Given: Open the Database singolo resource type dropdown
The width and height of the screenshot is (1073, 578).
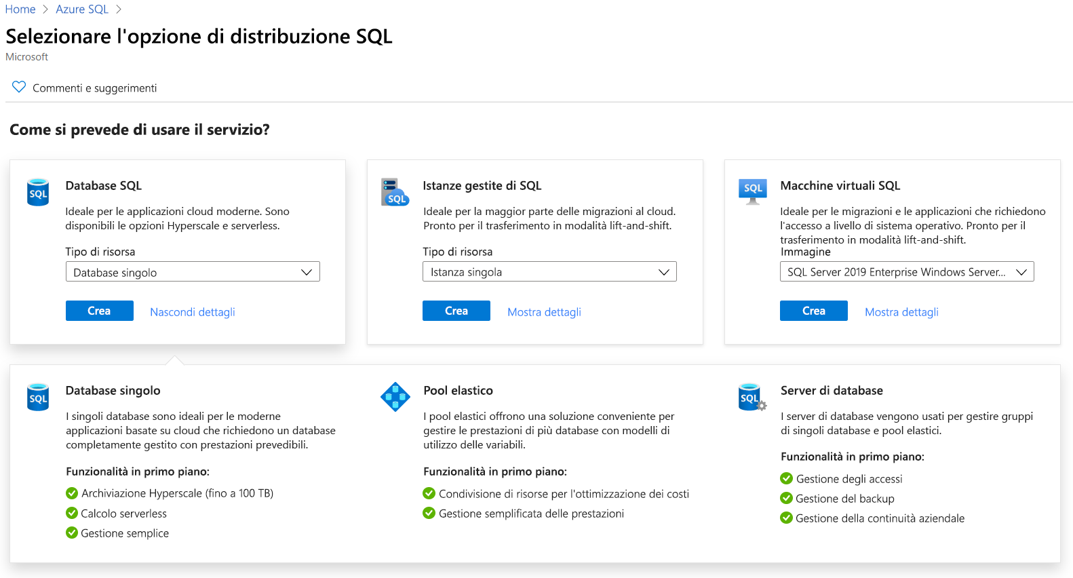Looking at the screenshot, I should point(193,272).
